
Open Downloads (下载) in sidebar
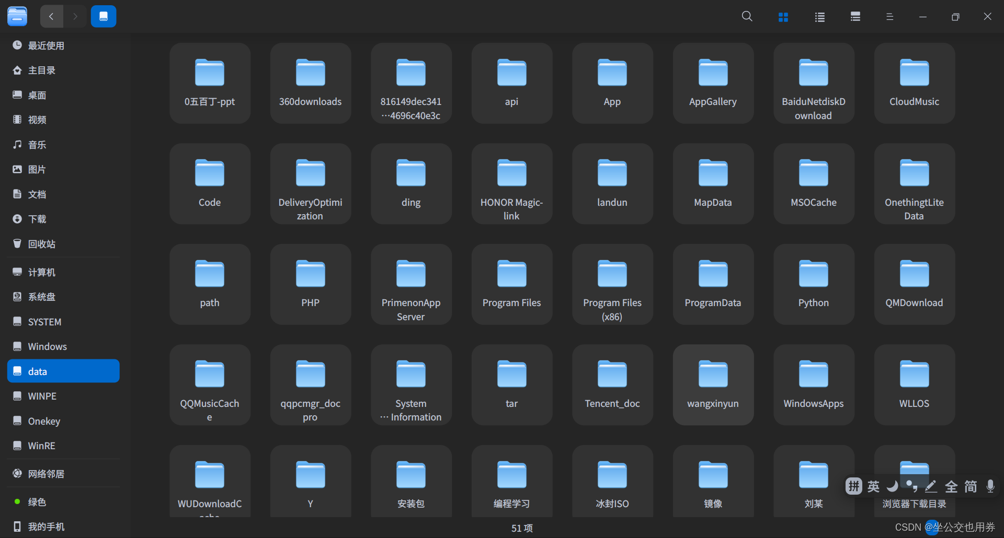(x=63, y=219)
